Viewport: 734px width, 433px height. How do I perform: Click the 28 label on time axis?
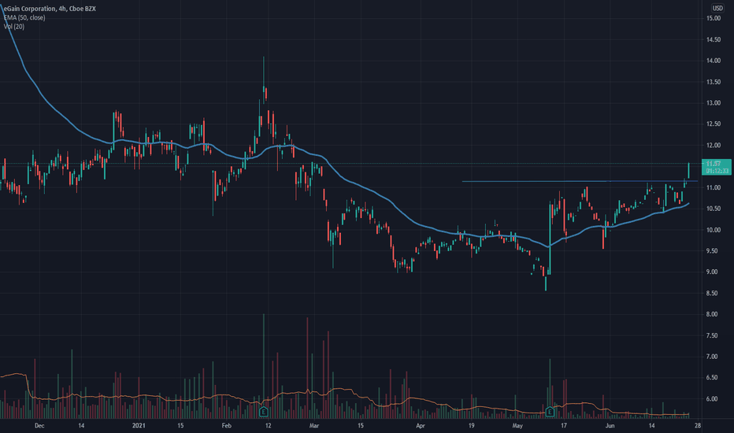(x=698, y=425)
